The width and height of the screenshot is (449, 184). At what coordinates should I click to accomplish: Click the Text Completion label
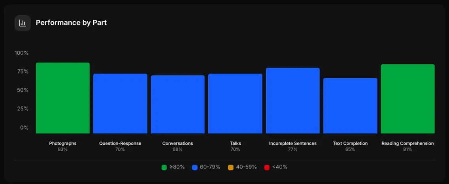click(350, 143)
